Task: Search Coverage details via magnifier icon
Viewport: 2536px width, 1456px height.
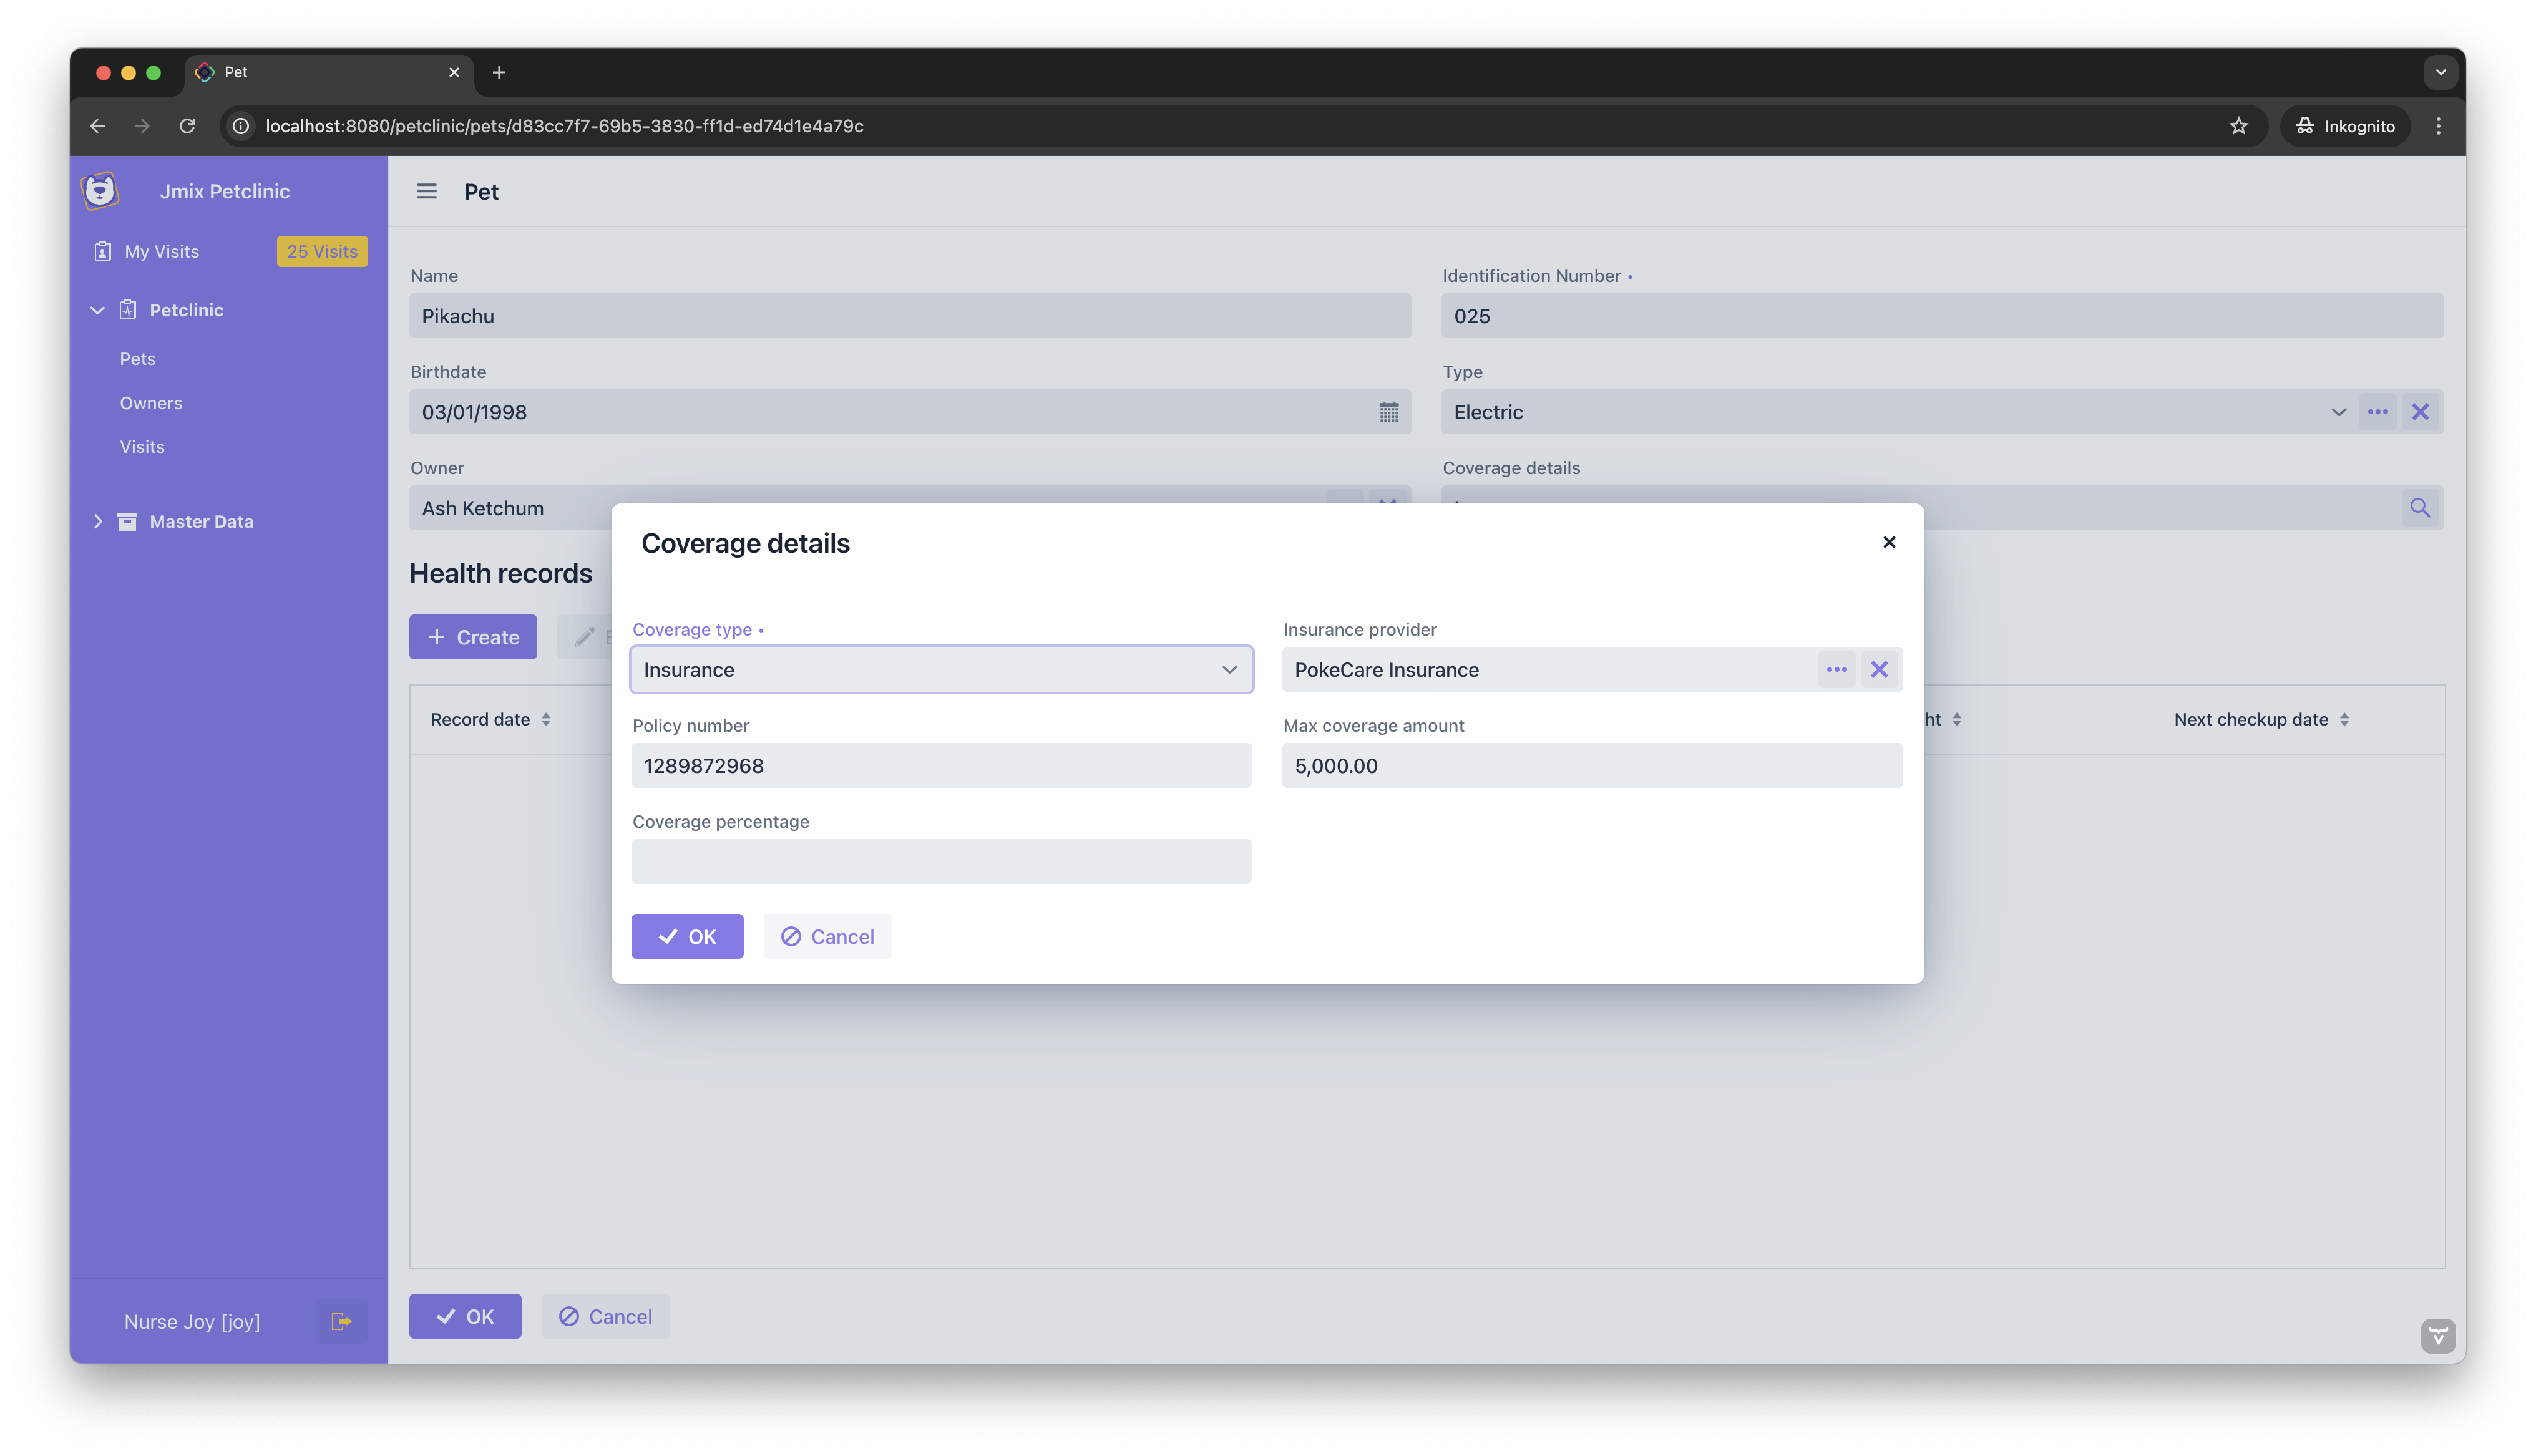Action: point(2420,507)
